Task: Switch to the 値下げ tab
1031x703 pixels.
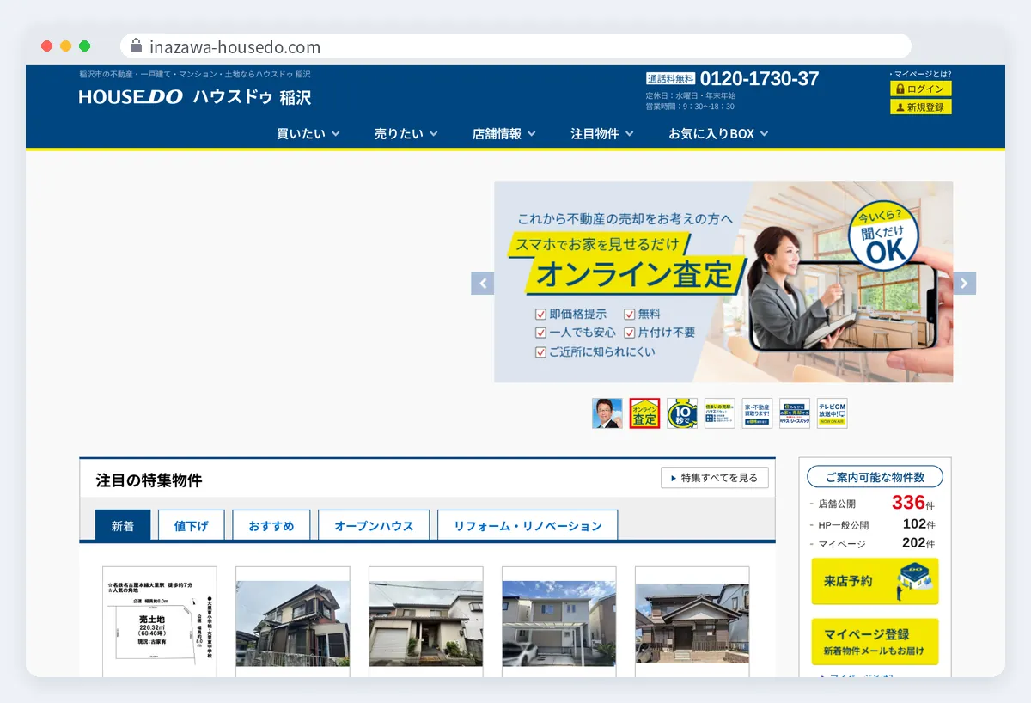Action: coord(192,525)
